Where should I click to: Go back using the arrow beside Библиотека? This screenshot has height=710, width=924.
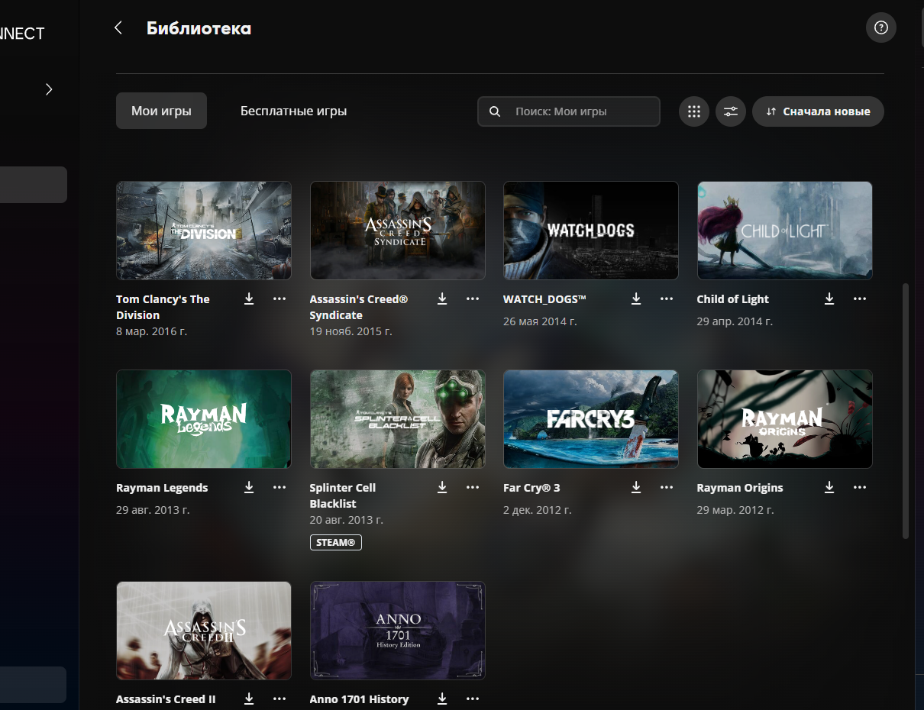118,28
